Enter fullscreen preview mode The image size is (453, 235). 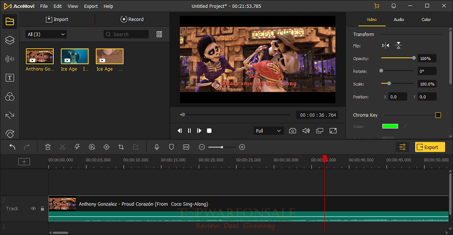coord(333,131)
